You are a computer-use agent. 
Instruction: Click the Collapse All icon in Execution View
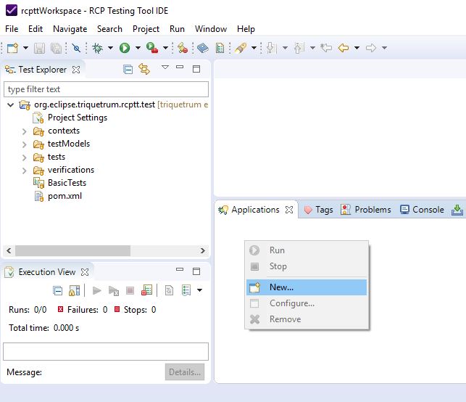click(59, 290)
